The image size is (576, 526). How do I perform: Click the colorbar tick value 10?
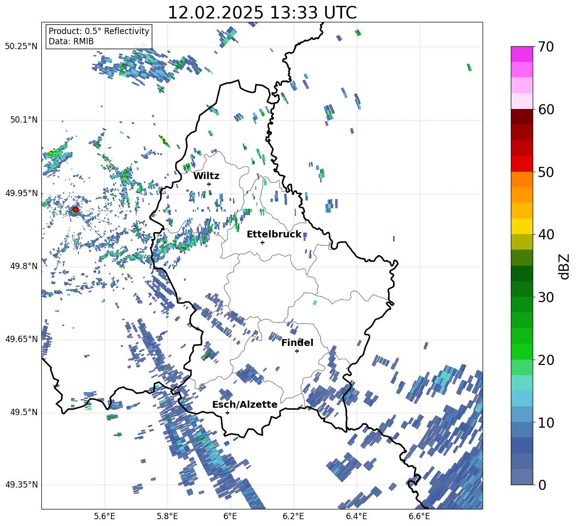point(546,422)
